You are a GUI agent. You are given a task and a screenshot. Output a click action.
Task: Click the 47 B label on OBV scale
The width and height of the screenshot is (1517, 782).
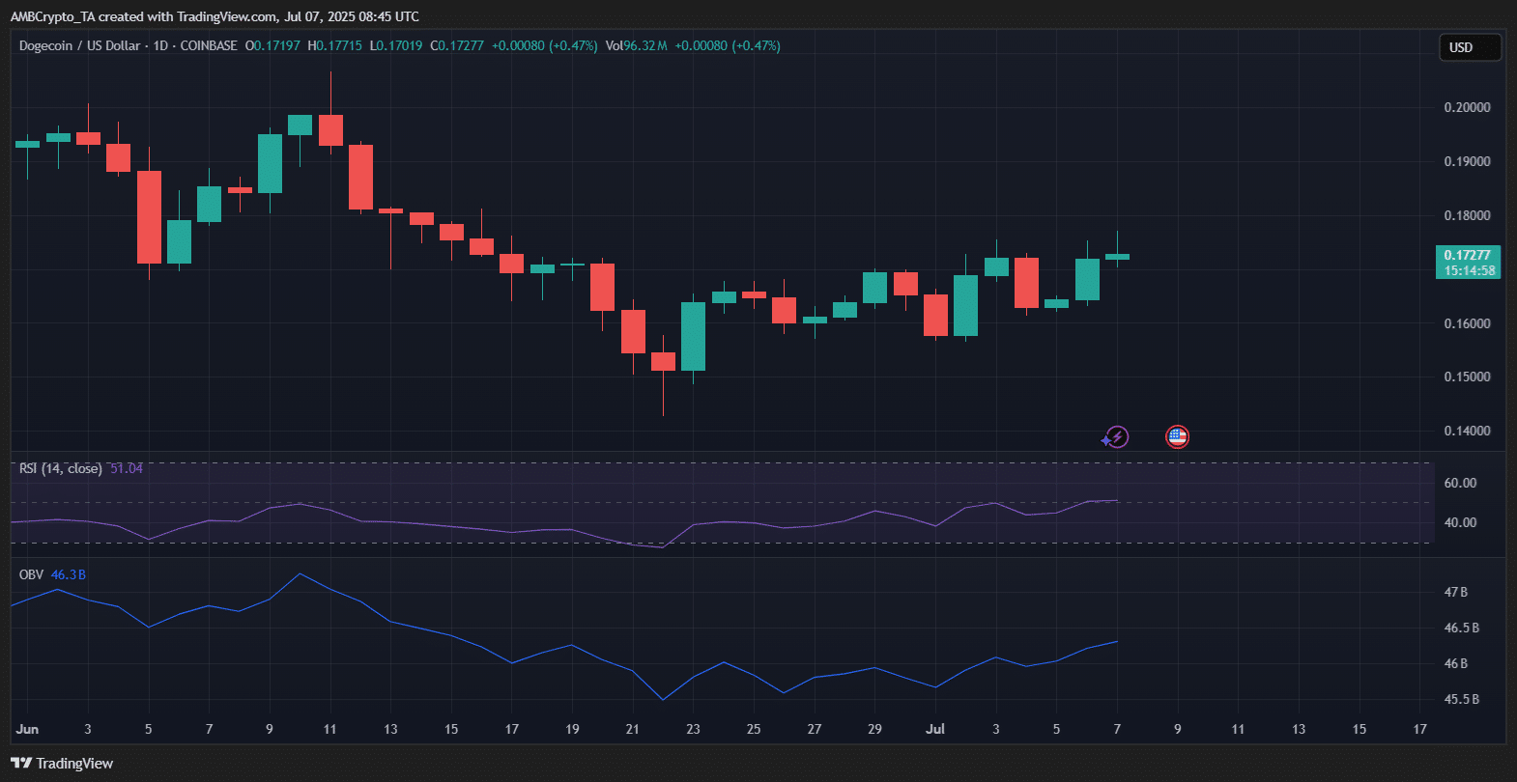[x=1455, y=592]
